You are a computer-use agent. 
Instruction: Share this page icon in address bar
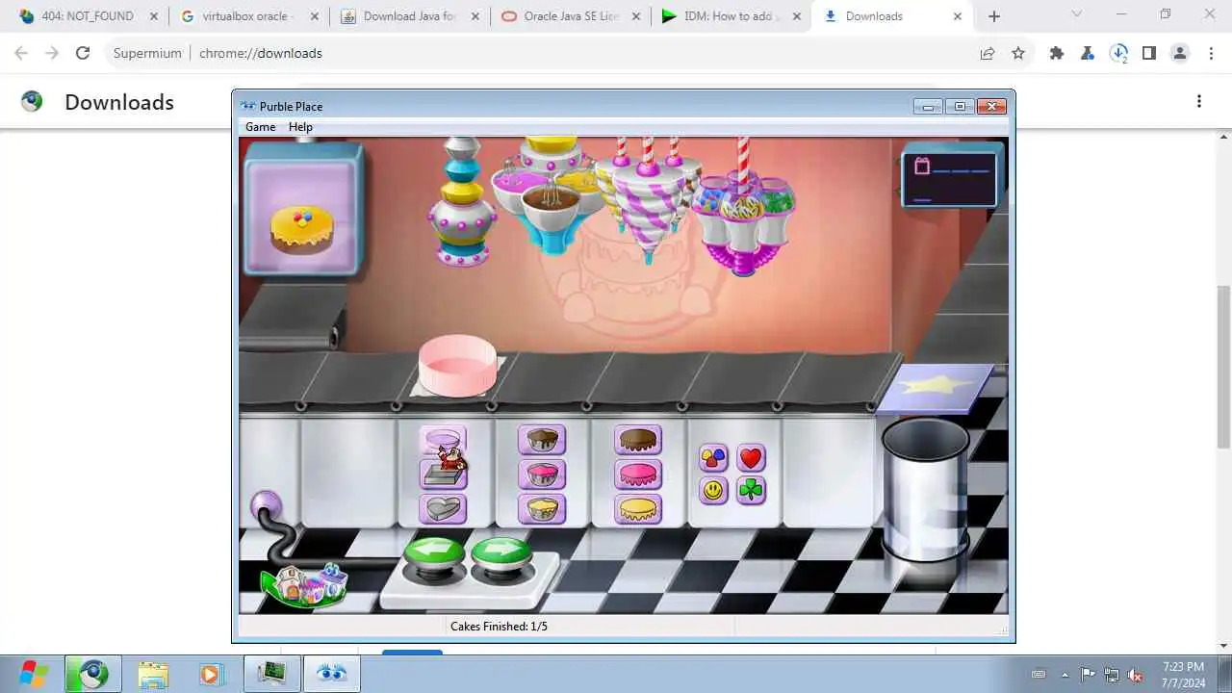[987, 53]
